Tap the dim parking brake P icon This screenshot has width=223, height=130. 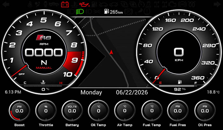point(129,12)
